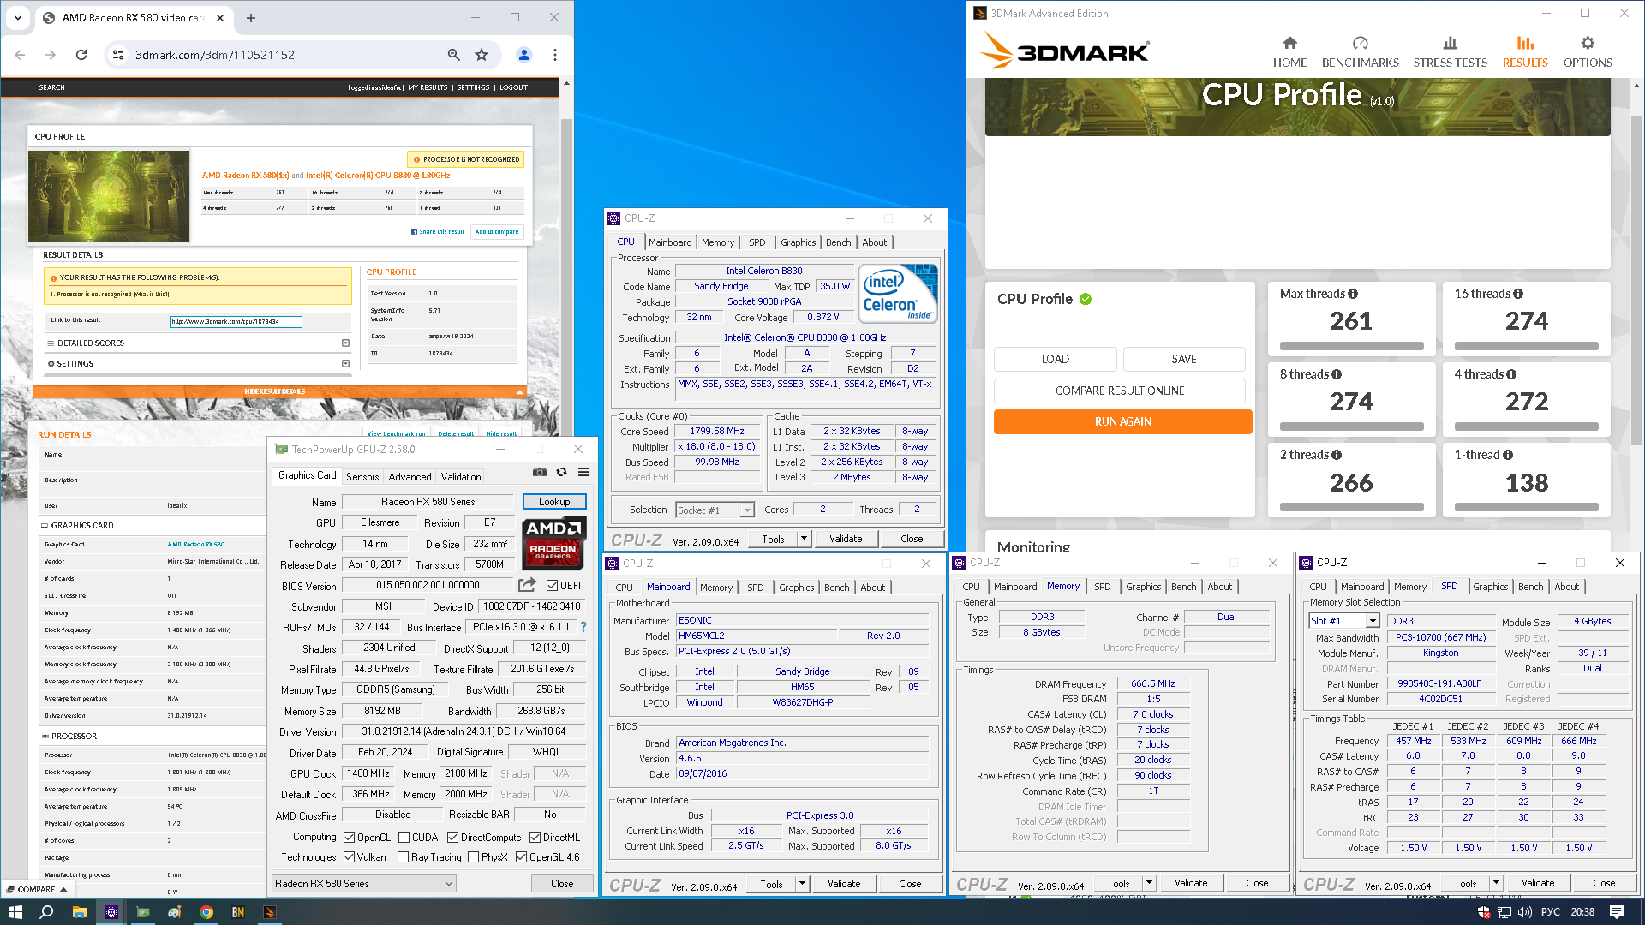Open the GPU-Z hamburger menu
1645x925 pixels.
[x=583, y=472]
